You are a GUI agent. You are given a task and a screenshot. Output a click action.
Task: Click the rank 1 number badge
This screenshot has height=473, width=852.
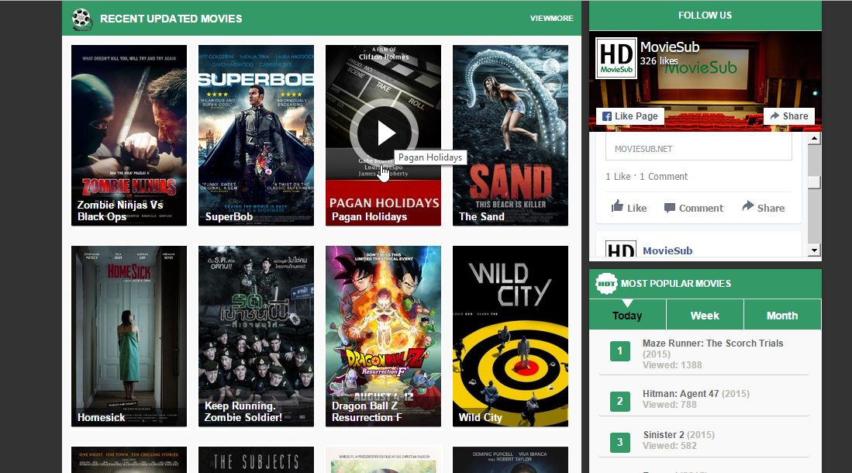(620, 351)
